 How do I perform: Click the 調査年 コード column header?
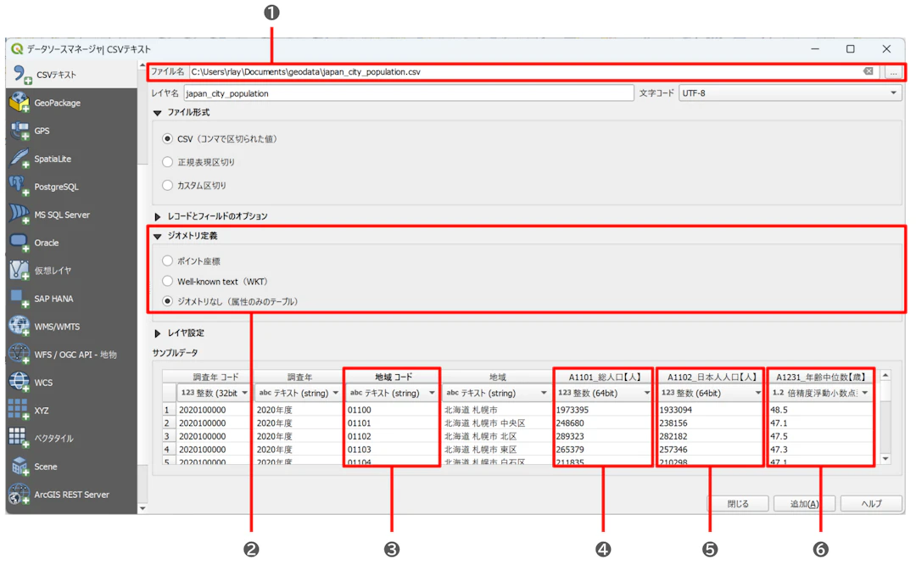point(215,377)
